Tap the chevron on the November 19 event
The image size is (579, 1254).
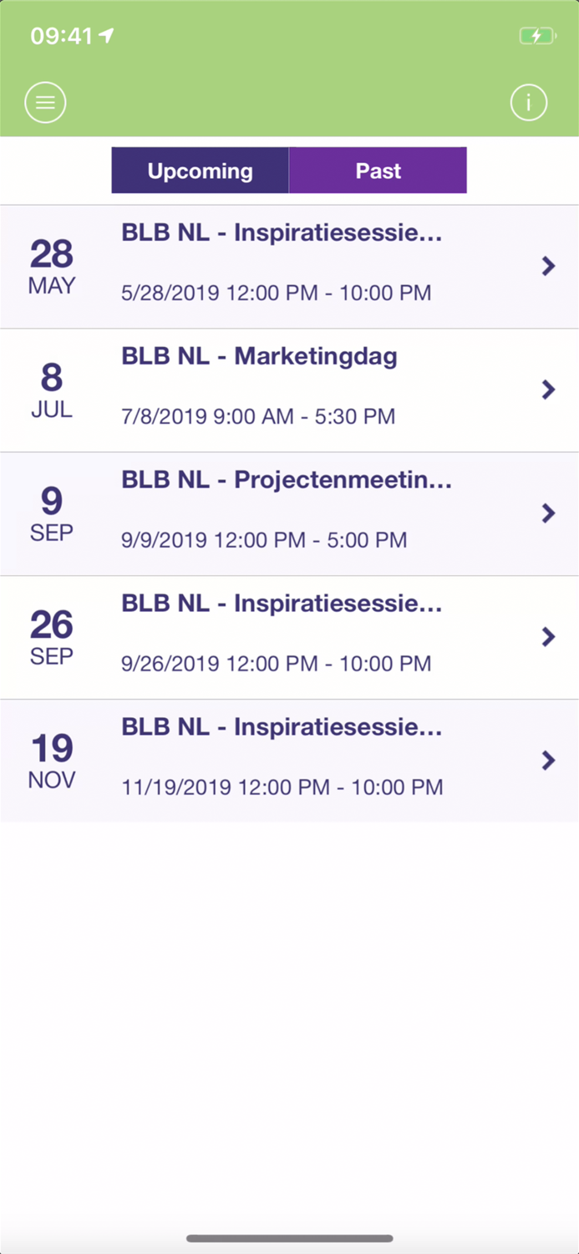[549, 761]
